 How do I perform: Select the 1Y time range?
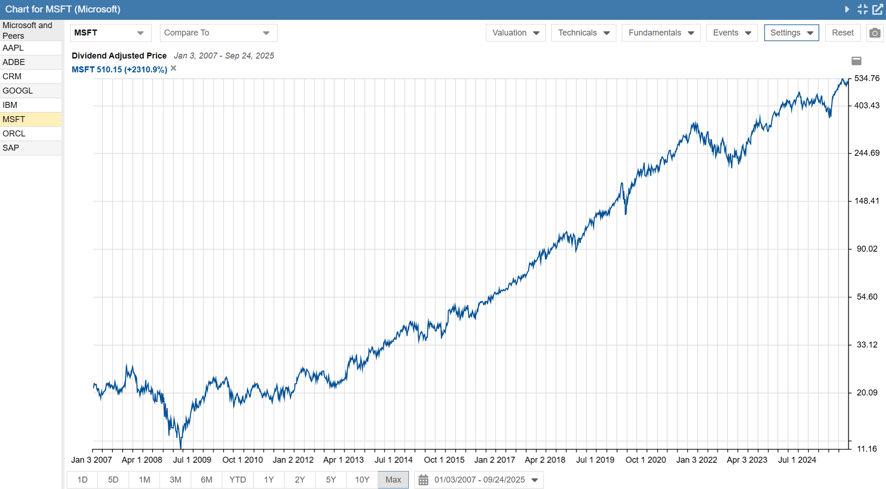tap(269, 480)
